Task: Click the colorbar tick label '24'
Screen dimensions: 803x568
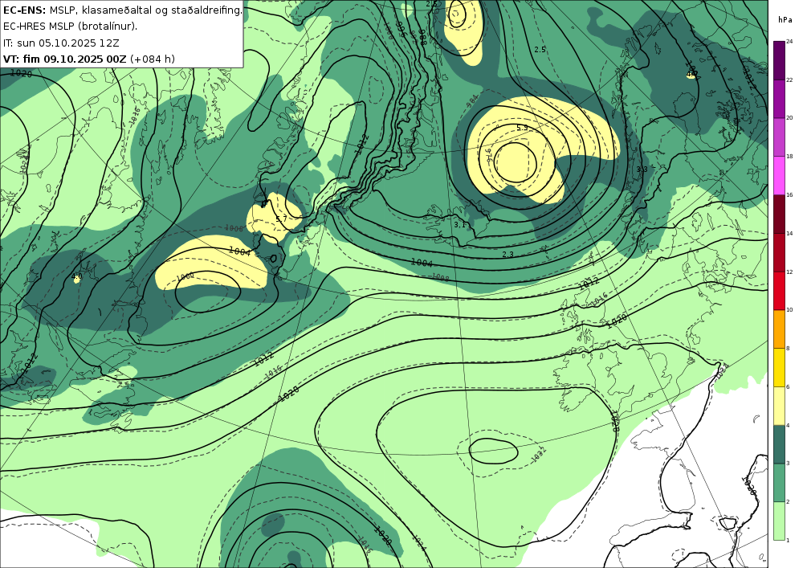Action: (789, 42)
